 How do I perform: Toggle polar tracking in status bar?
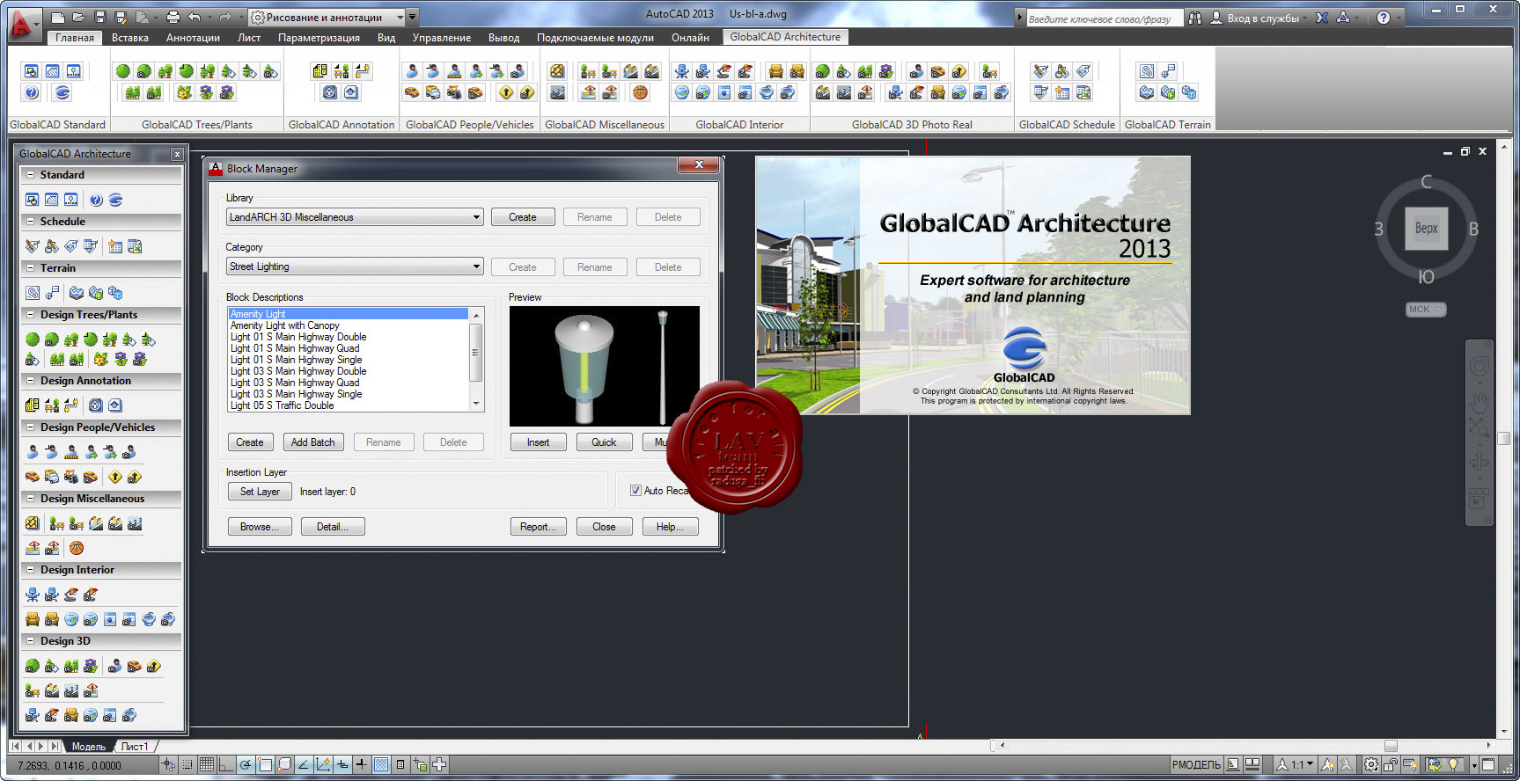(x=246, y=765)
